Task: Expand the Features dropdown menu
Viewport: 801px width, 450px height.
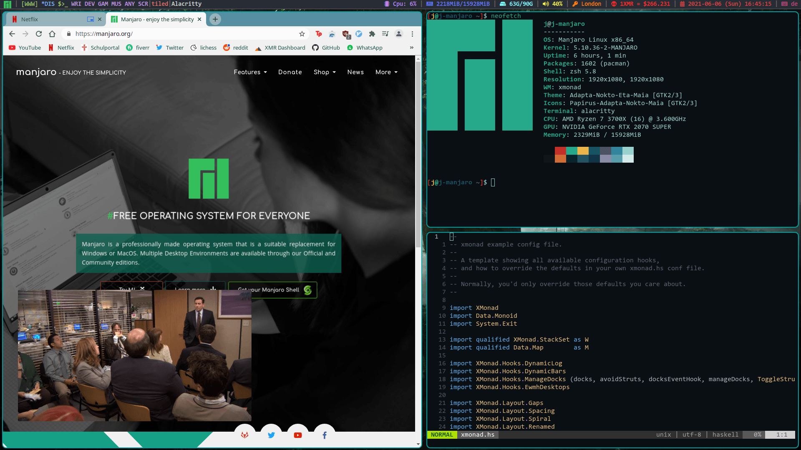Action: [x=250, y=72]
